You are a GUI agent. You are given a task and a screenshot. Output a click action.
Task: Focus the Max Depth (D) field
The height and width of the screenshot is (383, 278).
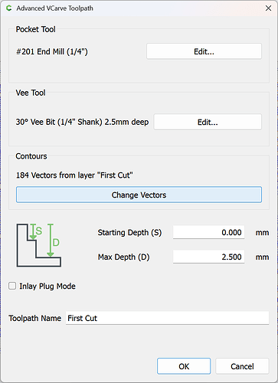click(x=208, y=257)
